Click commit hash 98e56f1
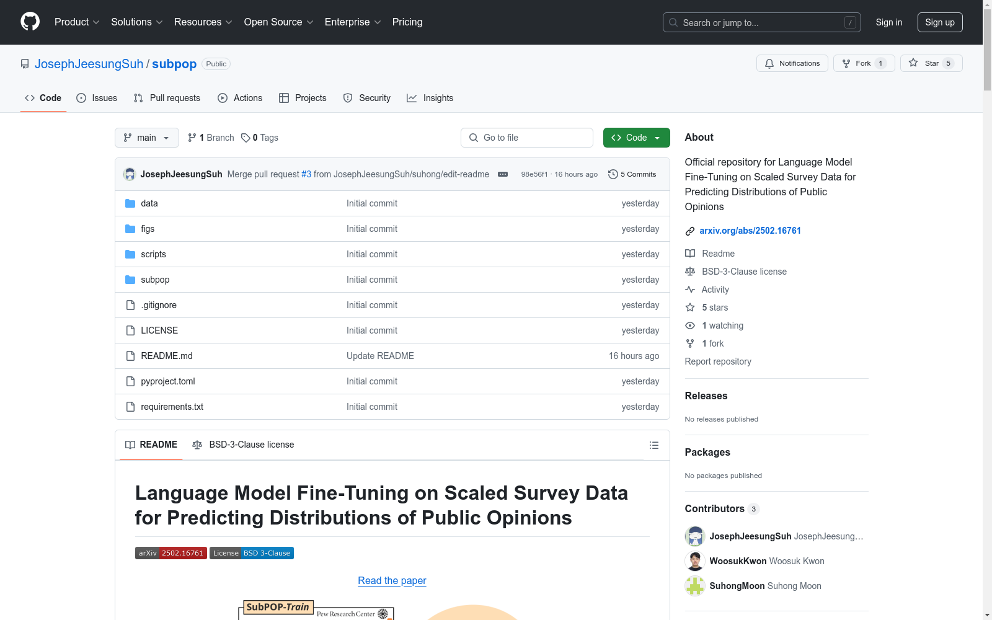Screen dimensions: 992x620 (534, 174)
